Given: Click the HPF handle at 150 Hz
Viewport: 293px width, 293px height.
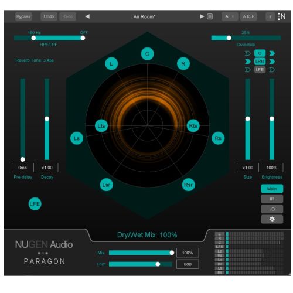Looking at the screenshot, I should pos(33,38).
